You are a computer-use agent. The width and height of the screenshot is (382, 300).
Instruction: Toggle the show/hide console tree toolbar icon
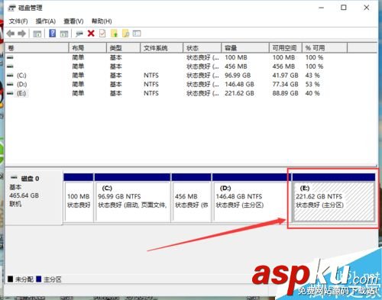(x=37, y=34)
